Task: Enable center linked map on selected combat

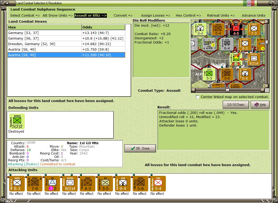Action: pos(197,97)
